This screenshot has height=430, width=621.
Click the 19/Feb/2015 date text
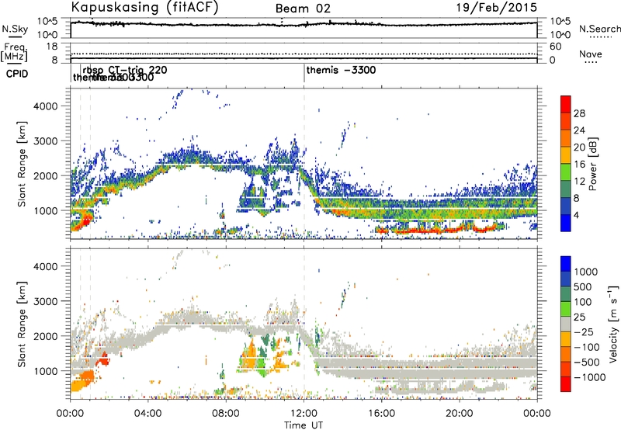pyautogui.click(x=497, y=7)
